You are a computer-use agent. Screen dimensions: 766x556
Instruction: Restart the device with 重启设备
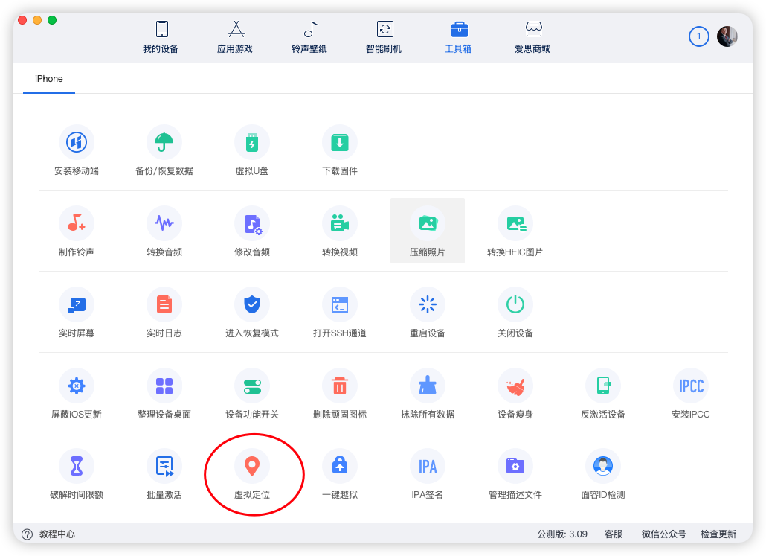tap(428, 311)
